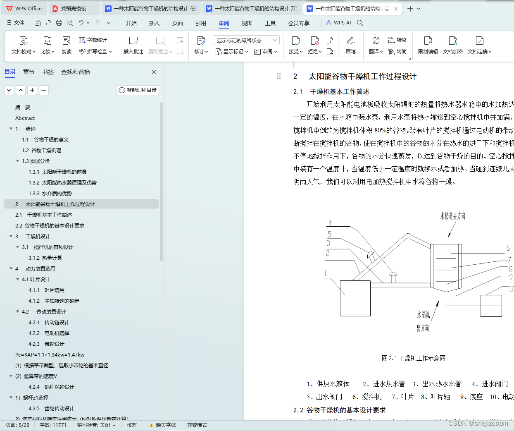Image resolution: width=514 pixels, height=431 pixels.
Task: Click the demote-level minus button in outline
Action: click(44, 90)
